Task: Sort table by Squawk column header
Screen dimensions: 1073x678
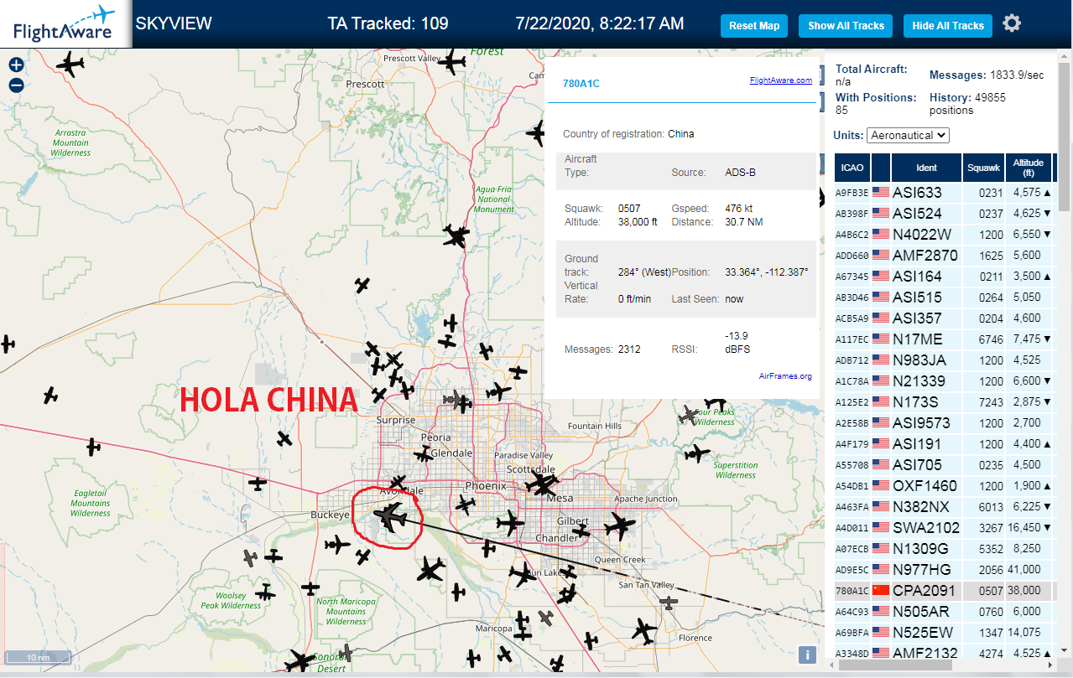Action: click(x=983, y=168)
